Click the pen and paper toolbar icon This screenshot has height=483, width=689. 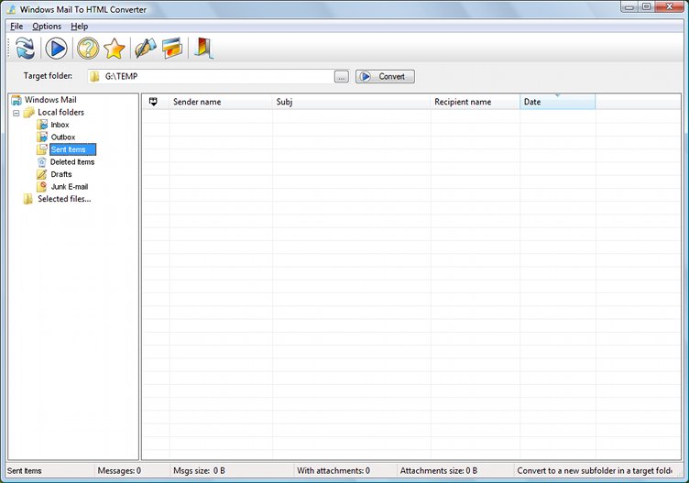point(146,48)
